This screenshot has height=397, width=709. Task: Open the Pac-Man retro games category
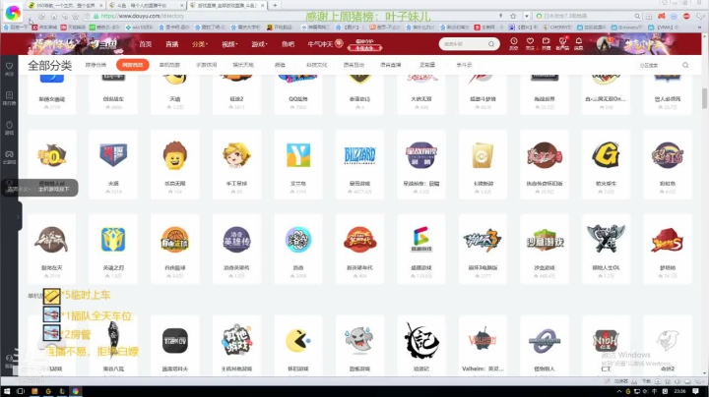[x=298, y=345]
